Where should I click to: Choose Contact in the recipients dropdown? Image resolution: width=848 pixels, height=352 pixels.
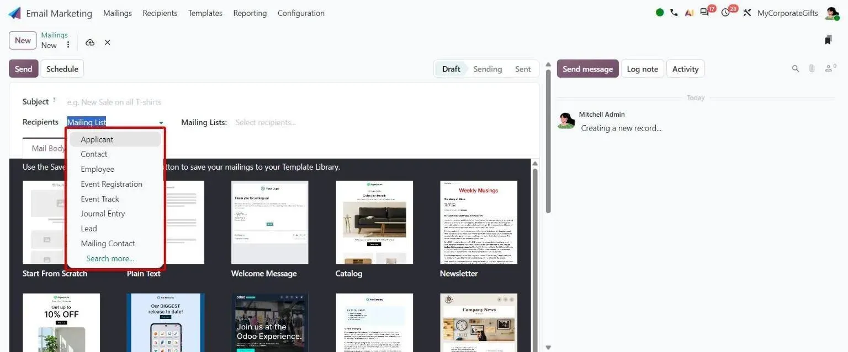[x=115, y=154]
